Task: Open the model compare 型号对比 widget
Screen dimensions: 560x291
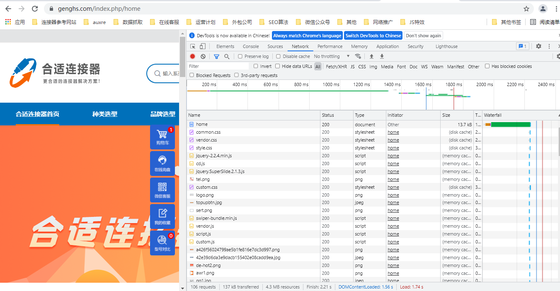Action: click(x=162, y=243)
